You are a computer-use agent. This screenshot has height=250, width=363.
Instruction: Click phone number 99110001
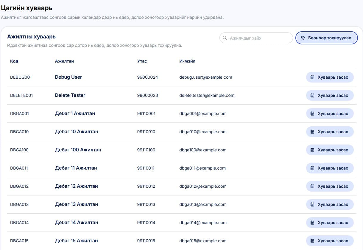(146, 114)
